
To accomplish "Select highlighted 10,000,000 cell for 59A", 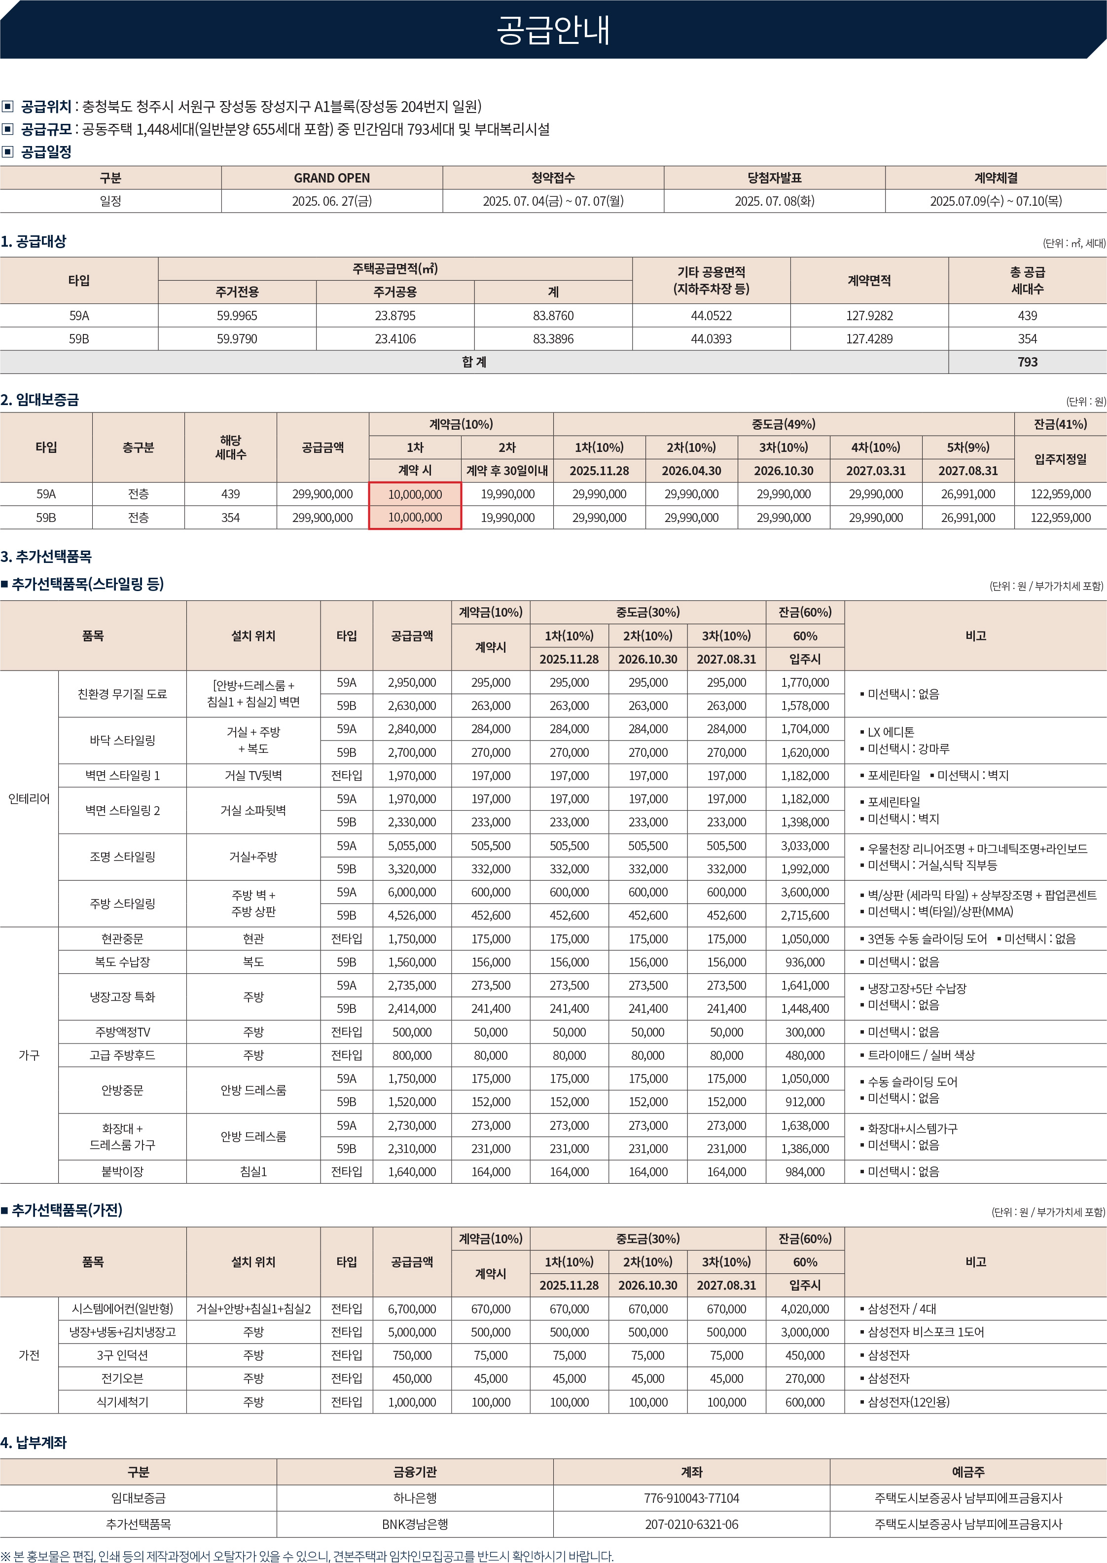I will click(414, 494).
